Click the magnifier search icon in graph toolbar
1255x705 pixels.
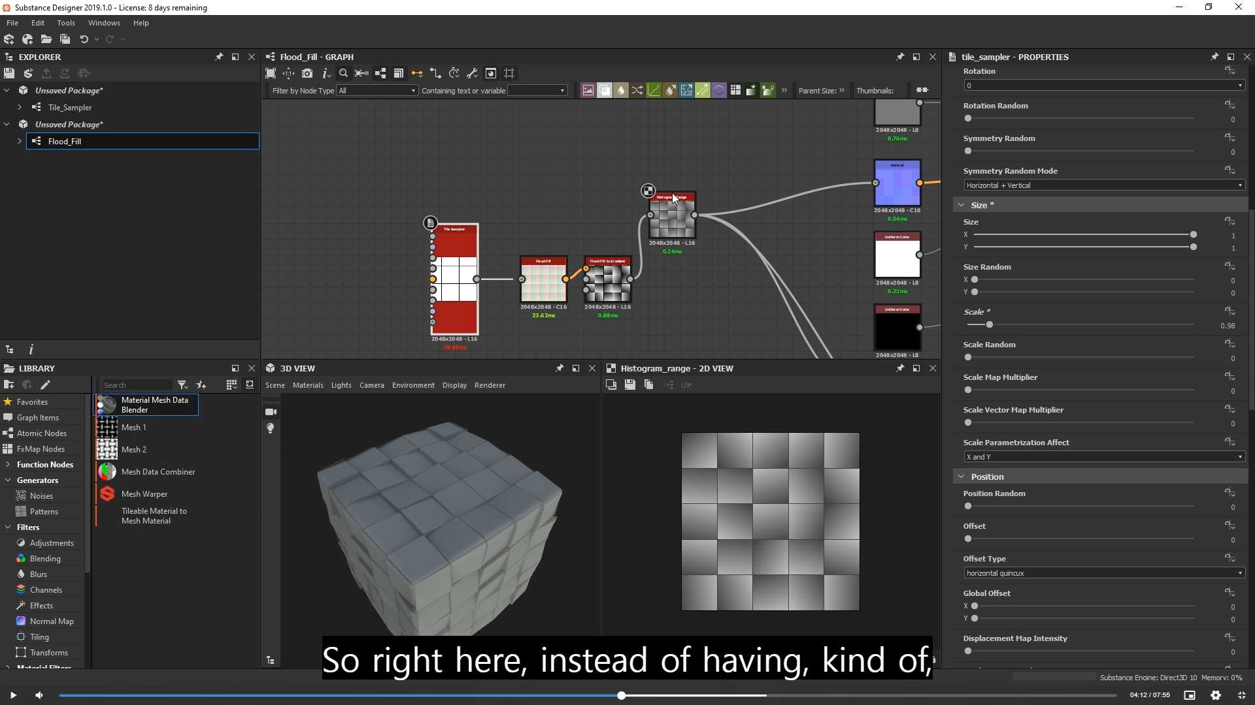(343, 73)
